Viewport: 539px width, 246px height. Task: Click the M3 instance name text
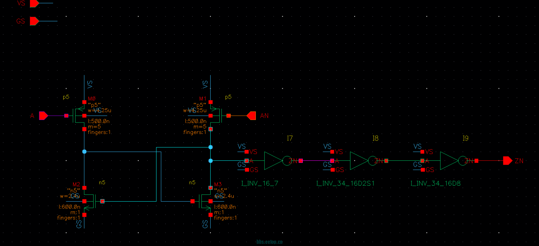[x=218, y=184]
